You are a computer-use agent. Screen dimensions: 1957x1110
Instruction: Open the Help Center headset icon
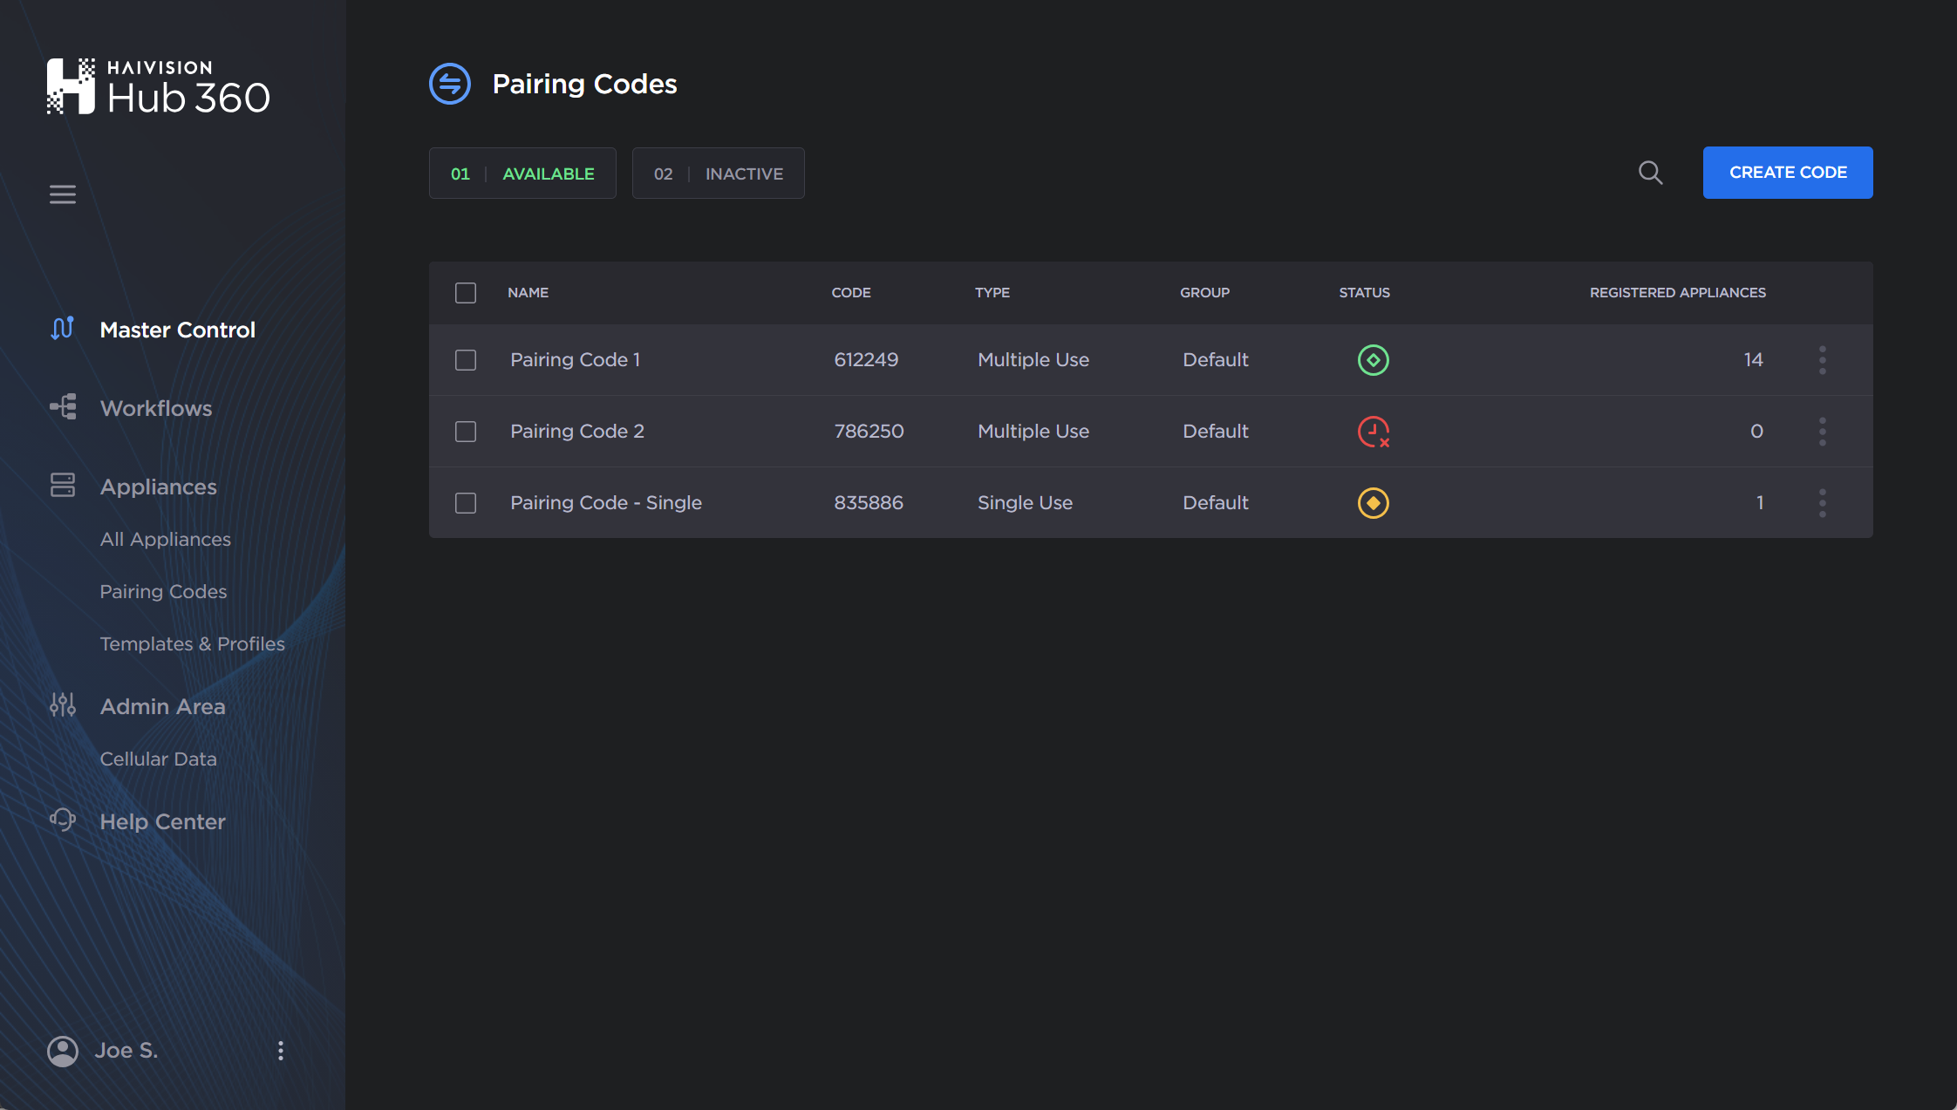coord(62,820)
